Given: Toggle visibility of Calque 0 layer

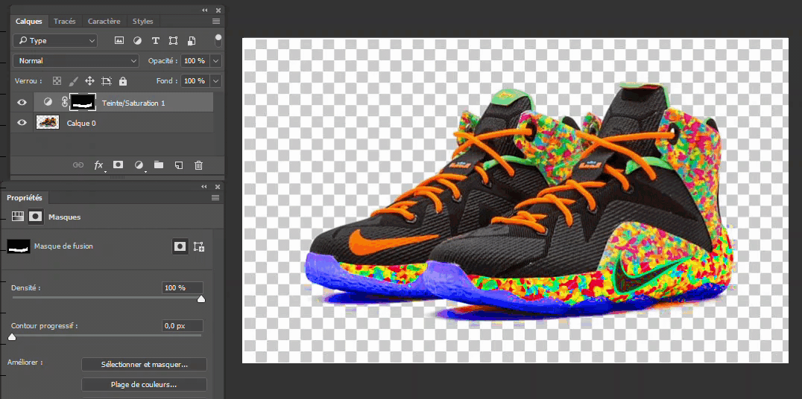Looking at the screenshot, I should point(22,123).
